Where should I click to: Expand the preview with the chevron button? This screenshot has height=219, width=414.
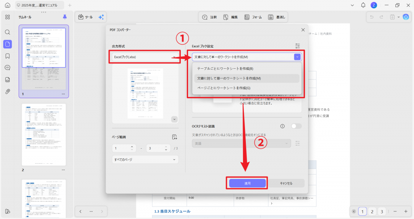(174, 119)
